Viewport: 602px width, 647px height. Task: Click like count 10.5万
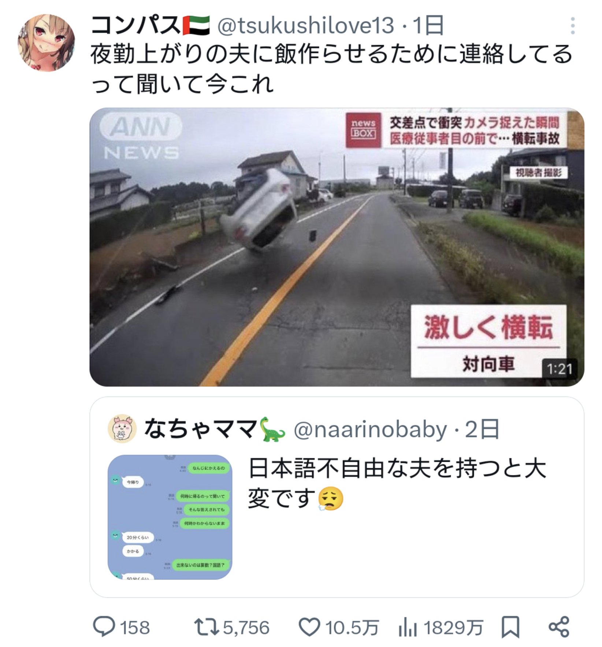pos(352,628)
